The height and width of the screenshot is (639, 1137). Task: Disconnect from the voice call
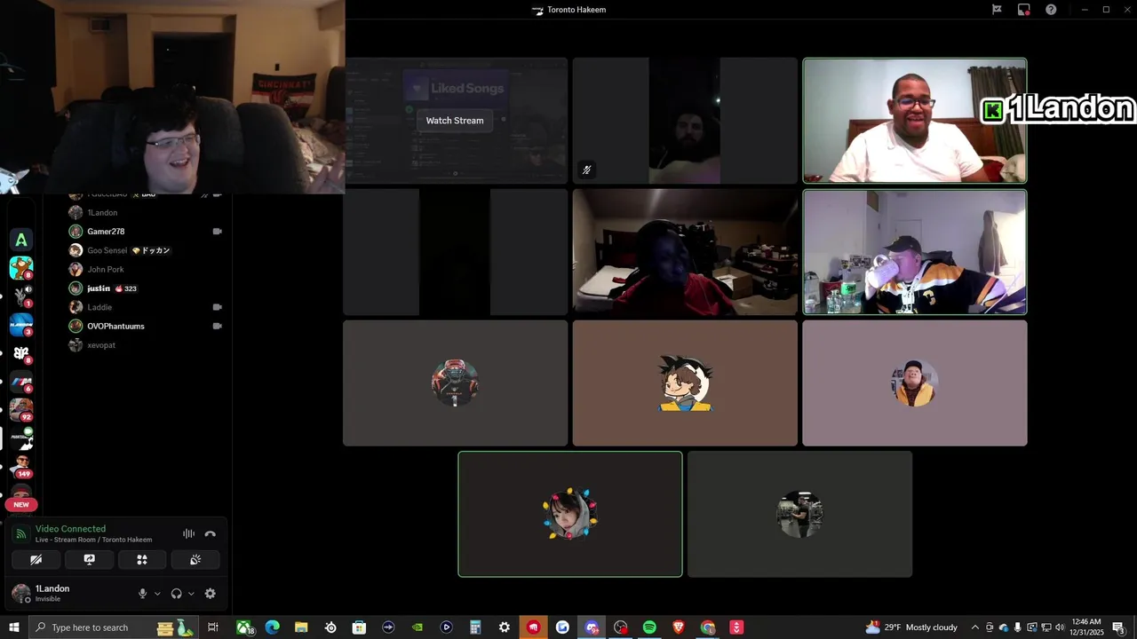[211, 533]
